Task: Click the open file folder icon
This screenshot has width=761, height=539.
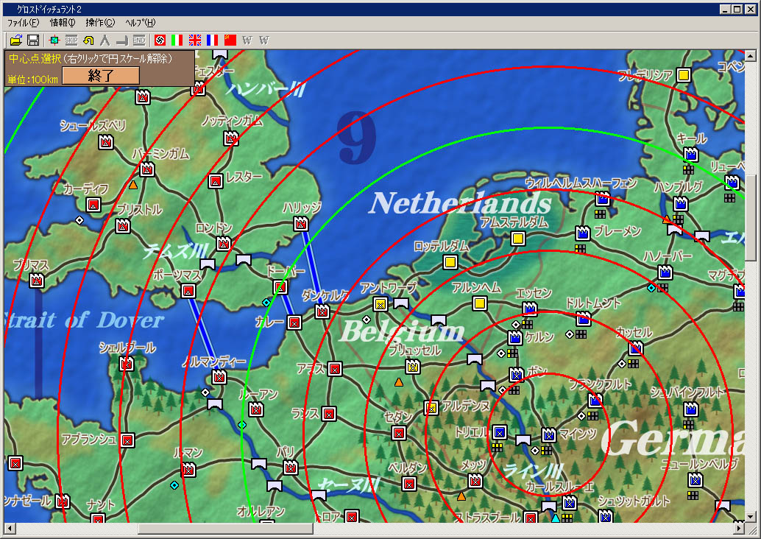Action: [x=15, y=40]
